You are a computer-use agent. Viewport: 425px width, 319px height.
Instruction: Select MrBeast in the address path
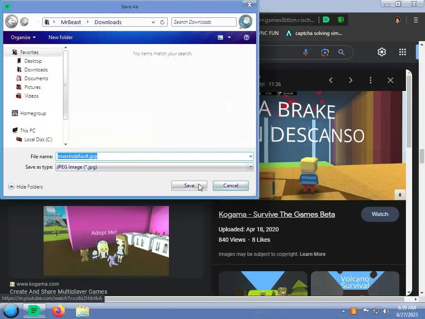pos(71,22)
